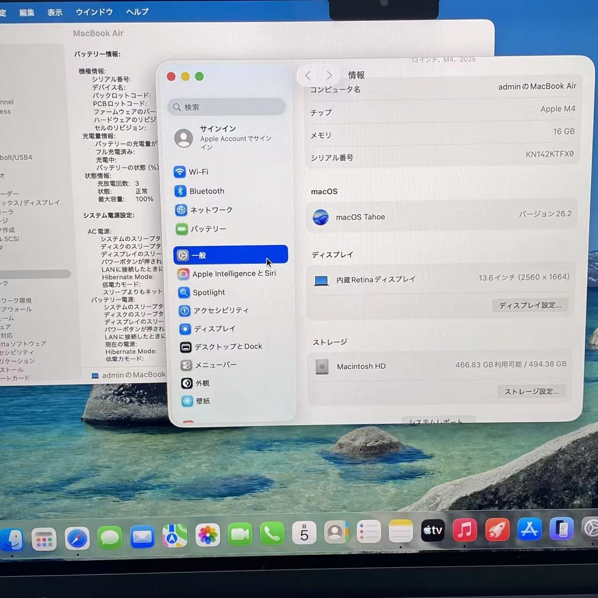Image resolution: width=598 pixels, height=598 pixels.
Task: Open the ウインドウ menu
Action: pyautogui.click(x=94, y=12)
